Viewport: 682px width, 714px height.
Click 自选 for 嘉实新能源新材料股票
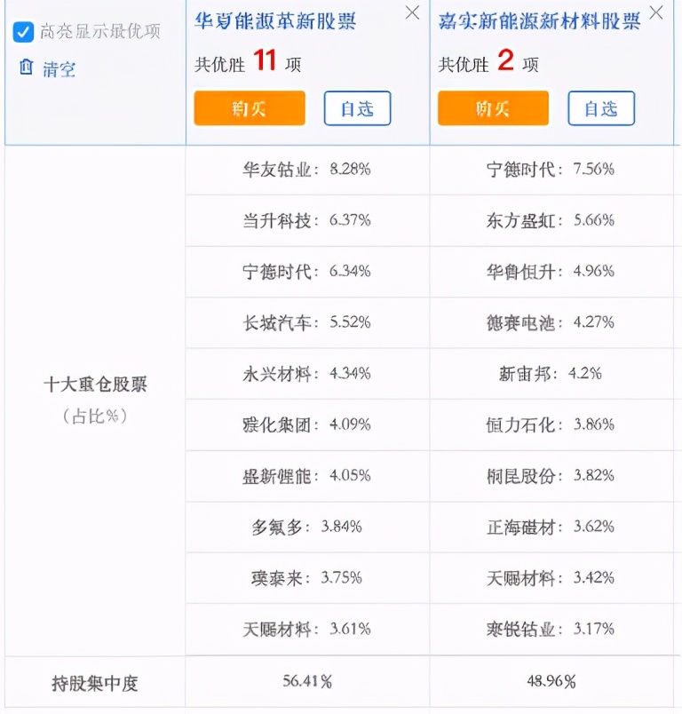coord(601,108)
